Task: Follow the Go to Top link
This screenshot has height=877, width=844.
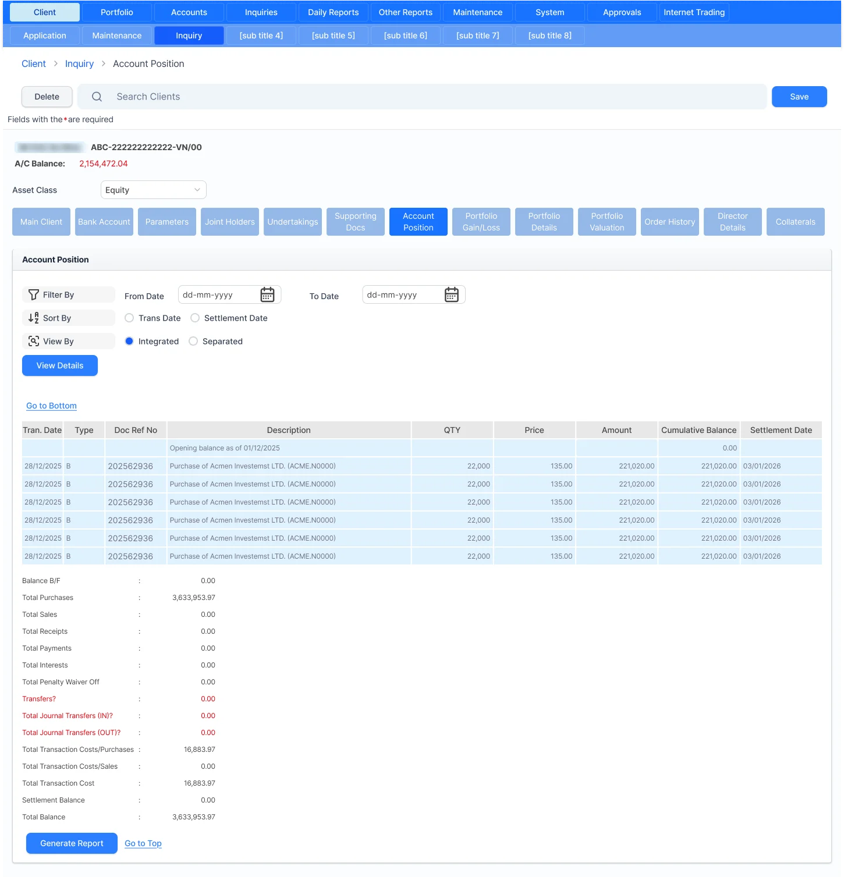Action: click(x=143, y=843)
